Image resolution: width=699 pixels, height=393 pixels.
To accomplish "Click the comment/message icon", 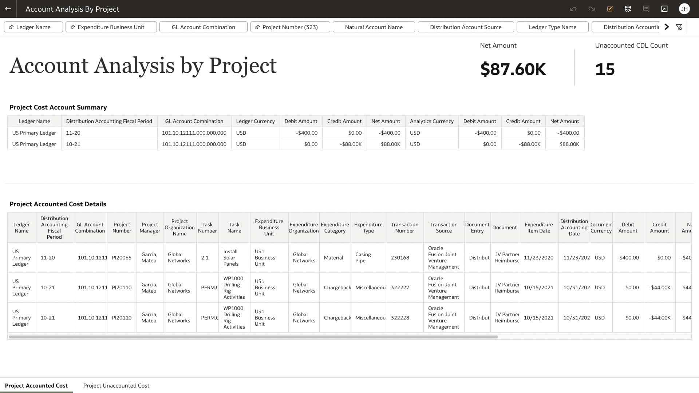I will point(647,9).
